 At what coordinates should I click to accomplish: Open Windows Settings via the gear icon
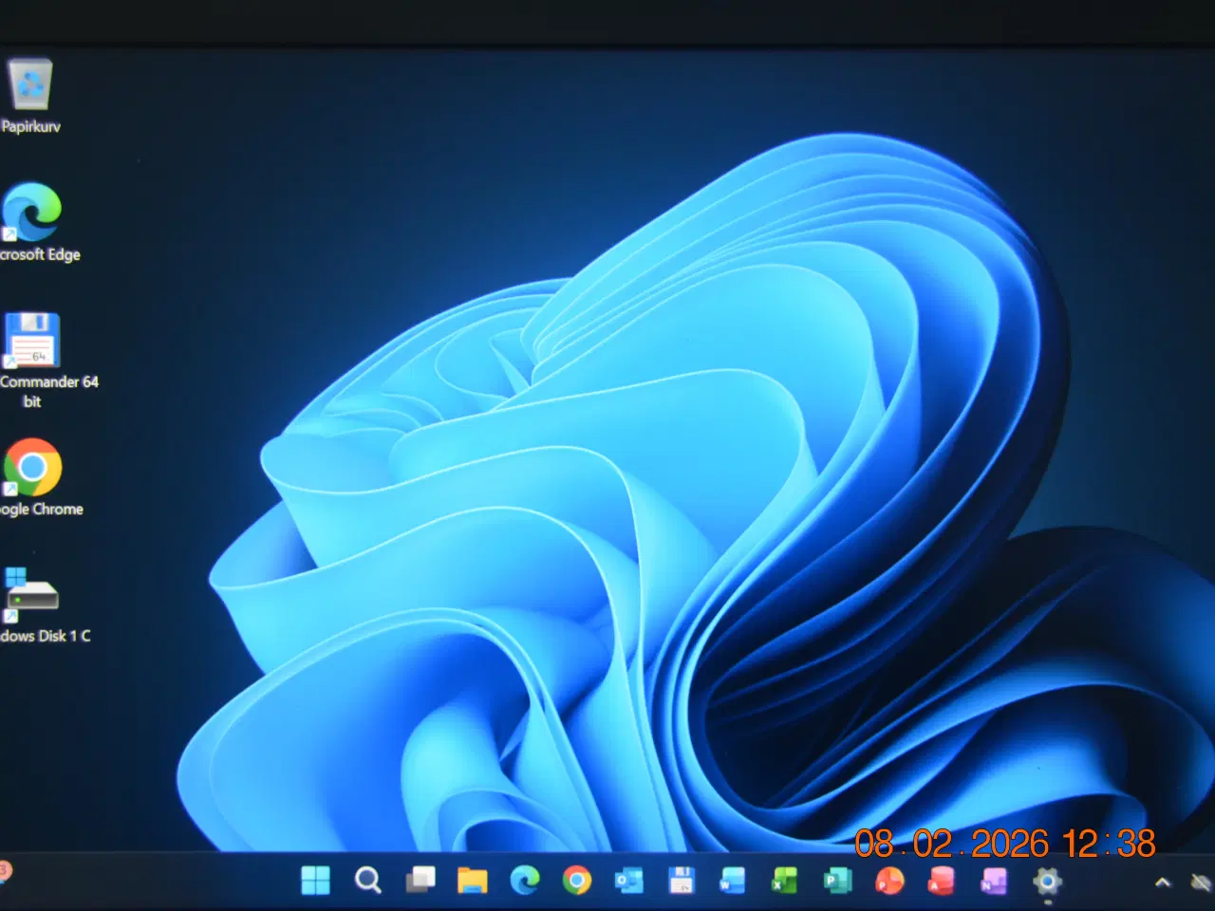click(1048, 882)
